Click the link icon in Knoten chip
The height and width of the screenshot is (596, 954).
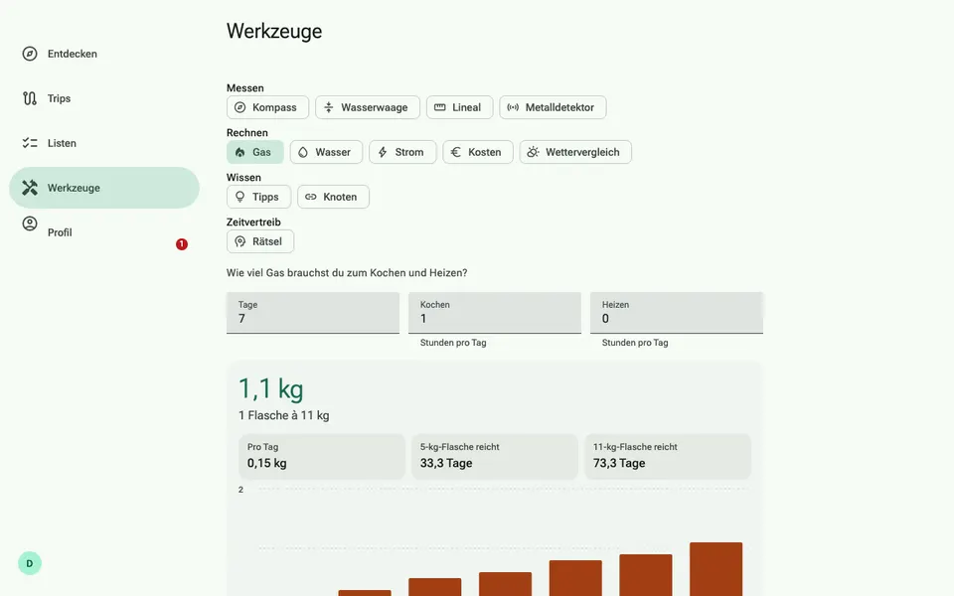(311, 197)
